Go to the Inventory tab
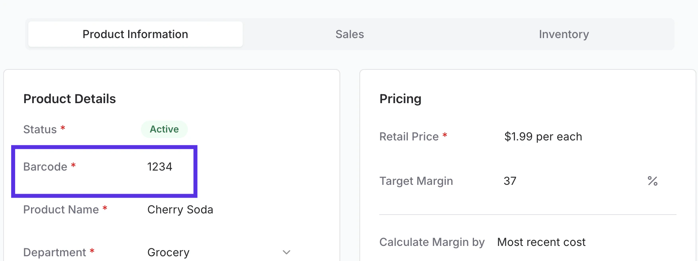698x261 pixels. click(x=563, y=35)
